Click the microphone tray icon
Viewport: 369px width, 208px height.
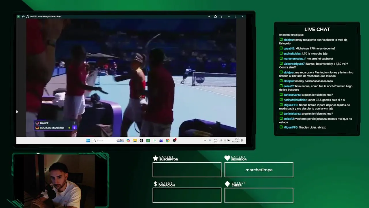click(x=210, y=140)
